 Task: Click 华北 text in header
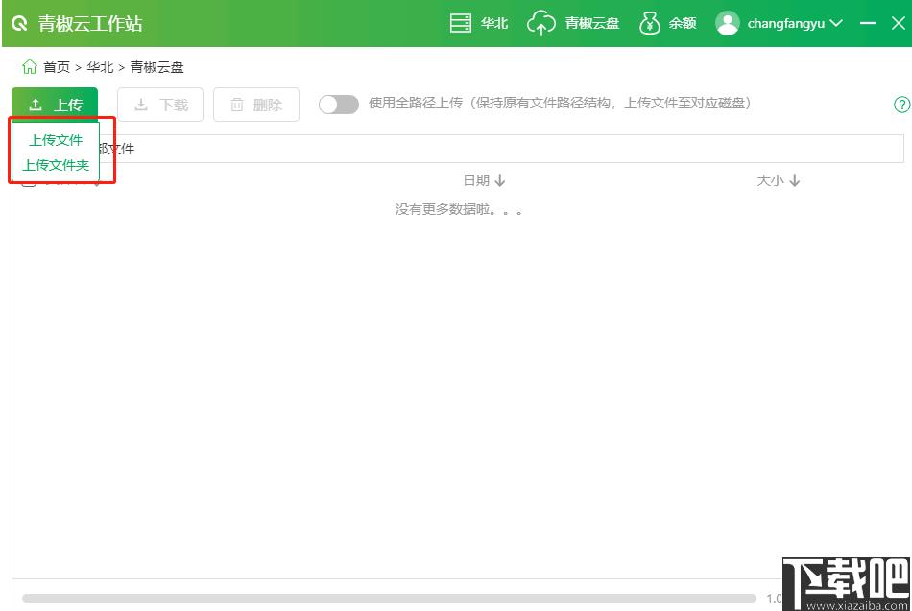tap(494, 23)
